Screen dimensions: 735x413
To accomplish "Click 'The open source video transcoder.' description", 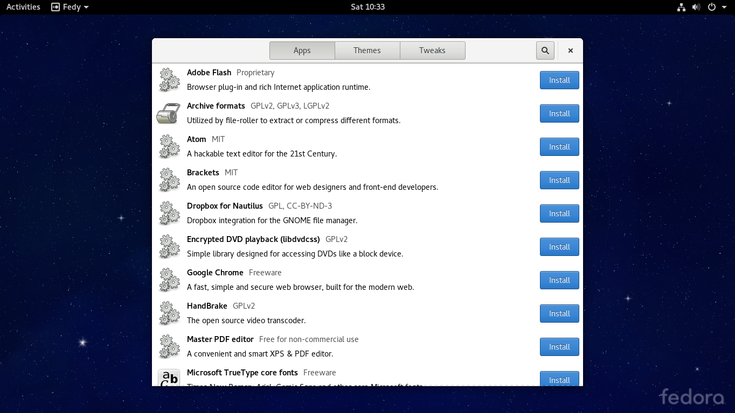I will (246, 321).
